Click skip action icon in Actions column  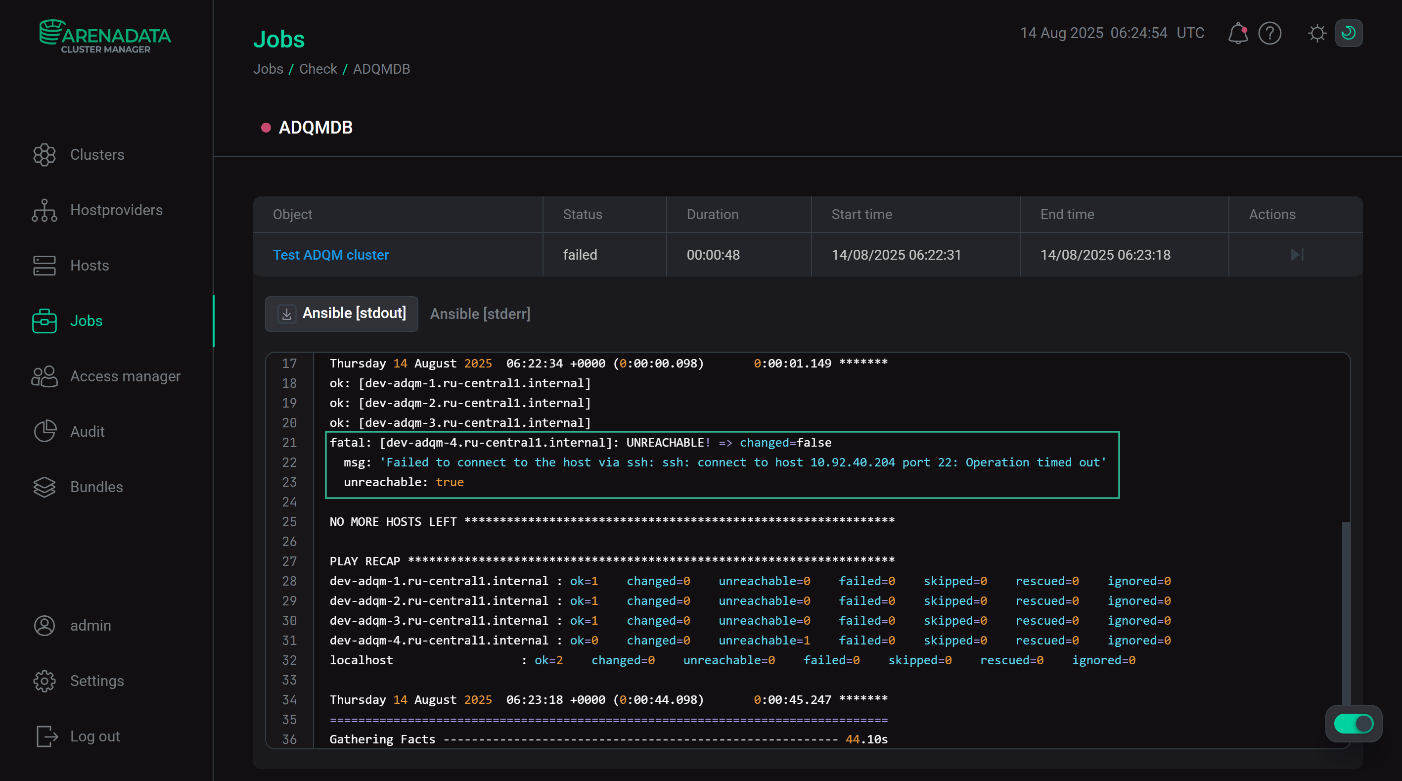coord(1297,255)
